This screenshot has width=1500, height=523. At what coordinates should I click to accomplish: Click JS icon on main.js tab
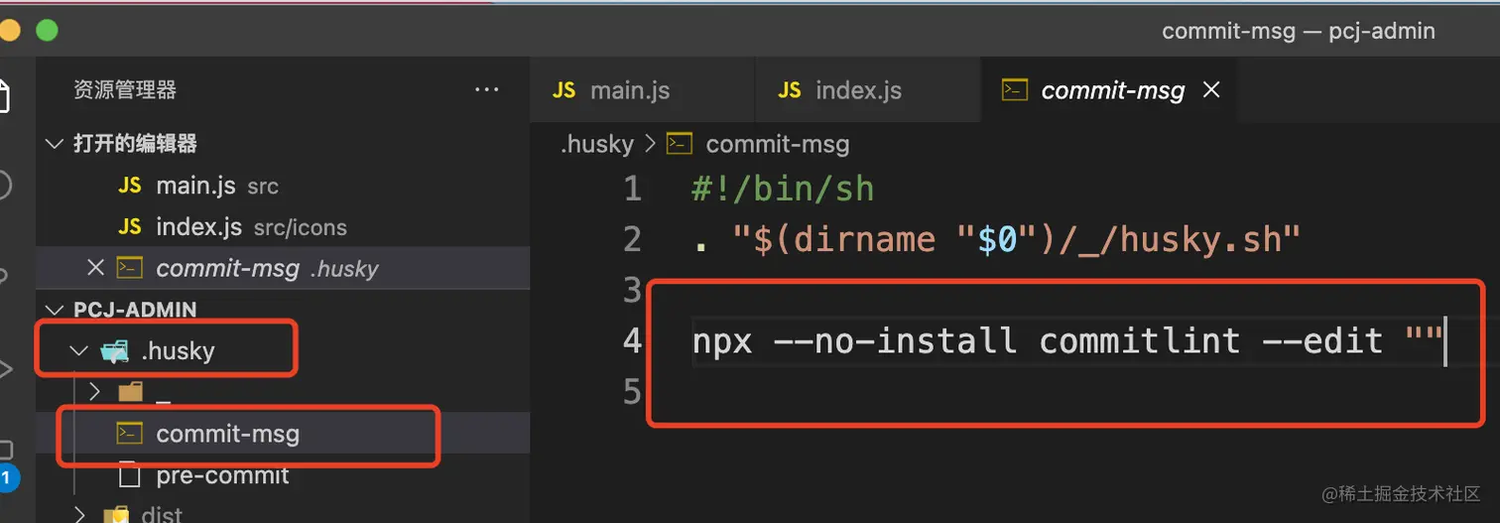click(564, 90)
